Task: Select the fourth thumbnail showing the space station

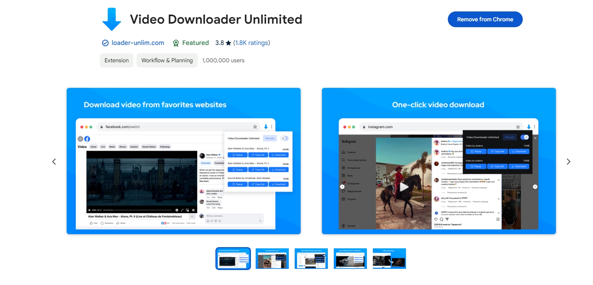Action: (x=350, y=259)
